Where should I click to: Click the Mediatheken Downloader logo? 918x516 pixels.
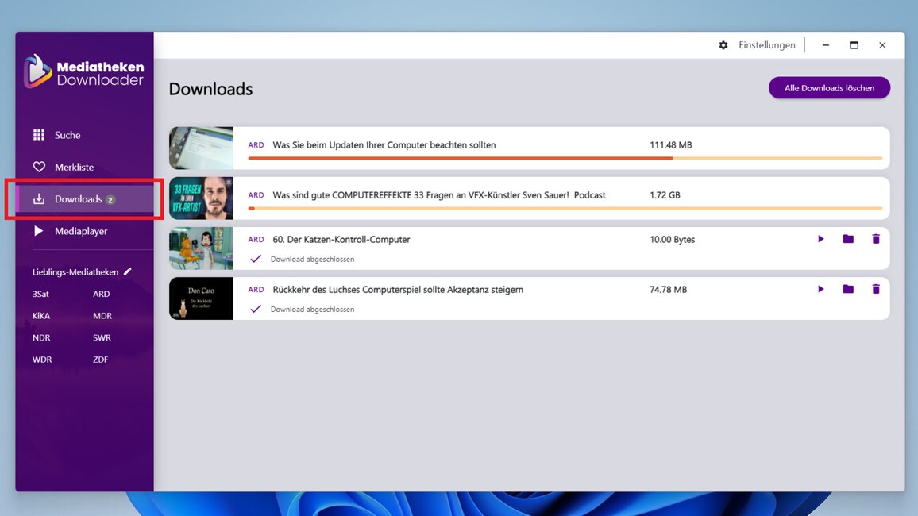pos(83,72)
